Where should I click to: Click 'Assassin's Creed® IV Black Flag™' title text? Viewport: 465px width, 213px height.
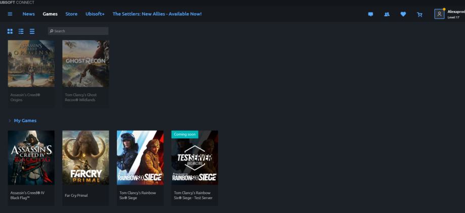point(27,195)
